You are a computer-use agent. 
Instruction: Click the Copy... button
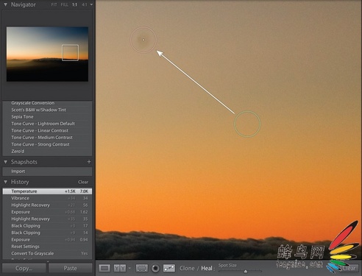(24, 268)
